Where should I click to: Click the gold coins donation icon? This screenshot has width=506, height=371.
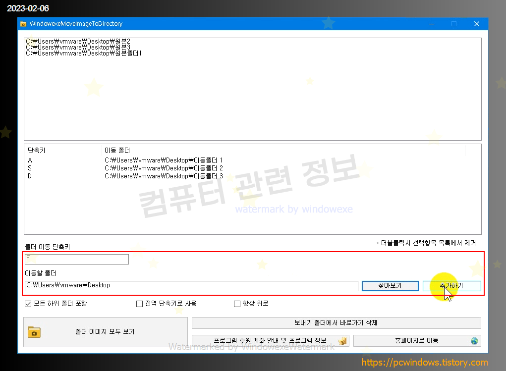pos(343,341)
